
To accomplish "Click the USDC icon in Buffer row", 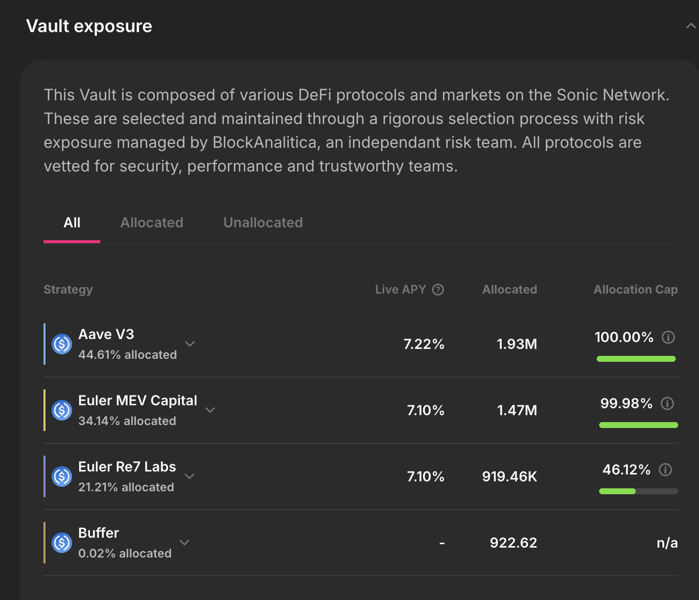I will (62, 543).
